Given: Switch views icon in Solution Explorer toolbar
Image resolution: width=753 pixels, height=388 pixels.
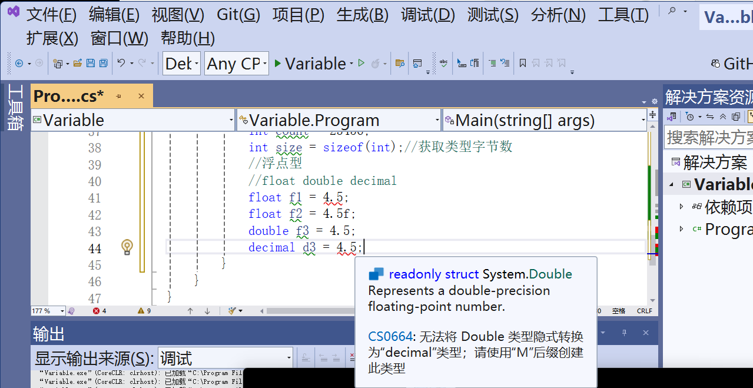Looking at the screenshot, I should (671, 117).
